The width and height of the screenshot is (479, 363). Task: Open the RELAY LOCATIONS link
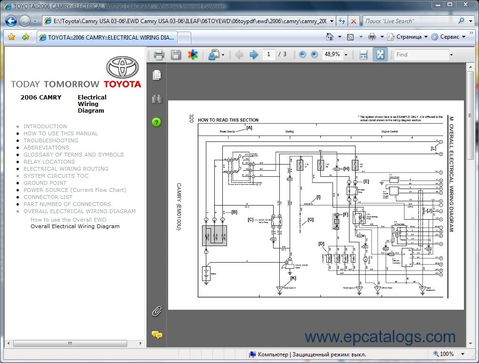pyautogui.click(x=49, y=162)
